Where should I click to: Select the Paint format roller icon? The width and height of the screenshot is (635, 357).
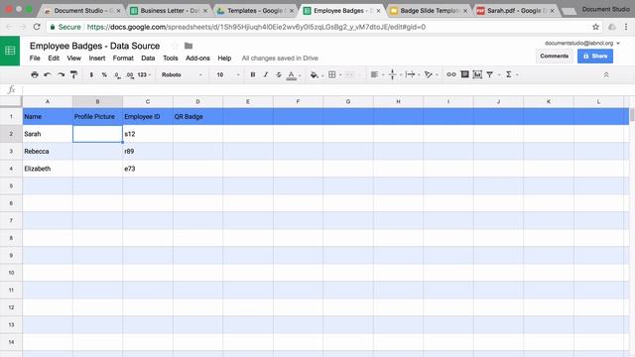pyautogui.click(x=73, y=74)
